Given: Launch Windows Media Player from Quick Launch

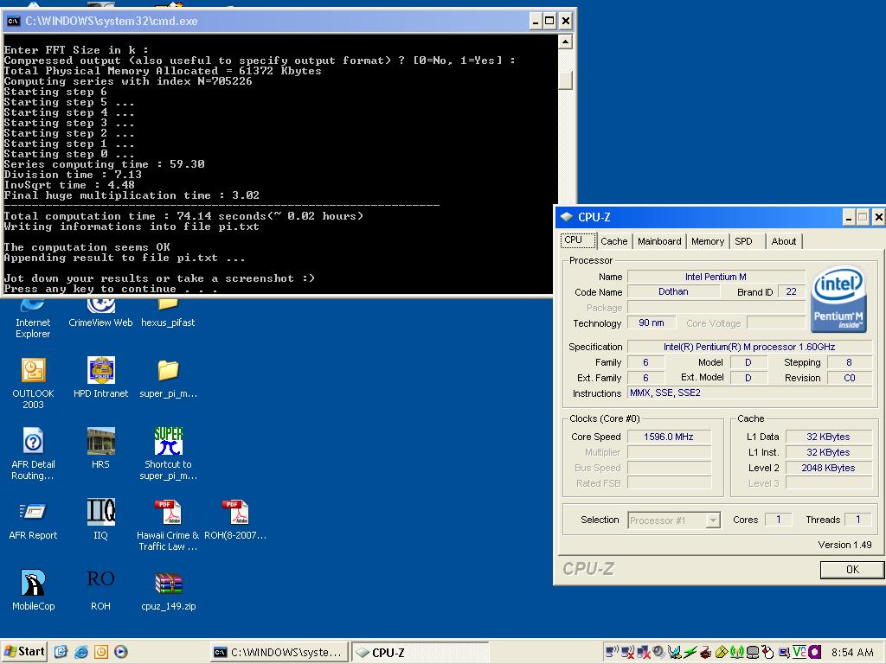Looking at the screenshot, I should [x=120, y=652].
